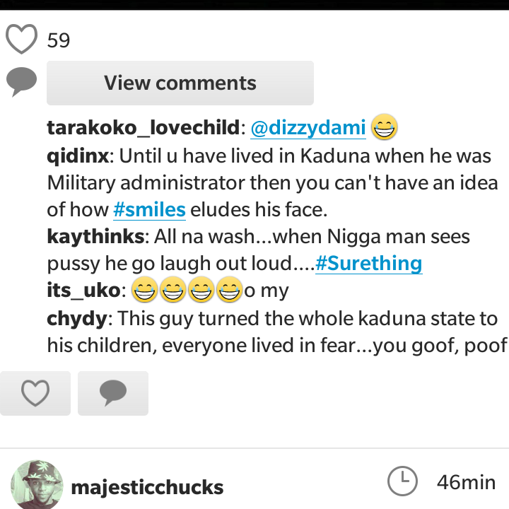Open tarakoko_lovechild's profile from the comment
Viewport: 509px width, 509px height.
coord(143,127)
